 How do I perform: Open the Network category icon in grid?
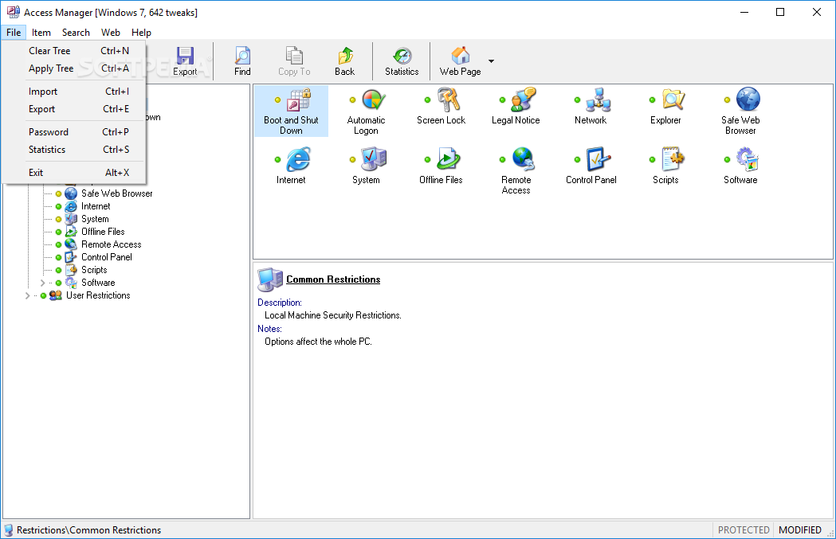pos(591,107)
